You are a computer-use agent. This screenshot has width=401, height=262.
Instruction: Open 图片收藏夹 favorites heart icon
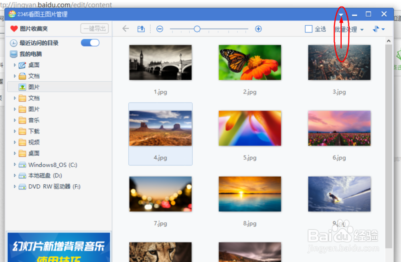(x=14, y=28)
